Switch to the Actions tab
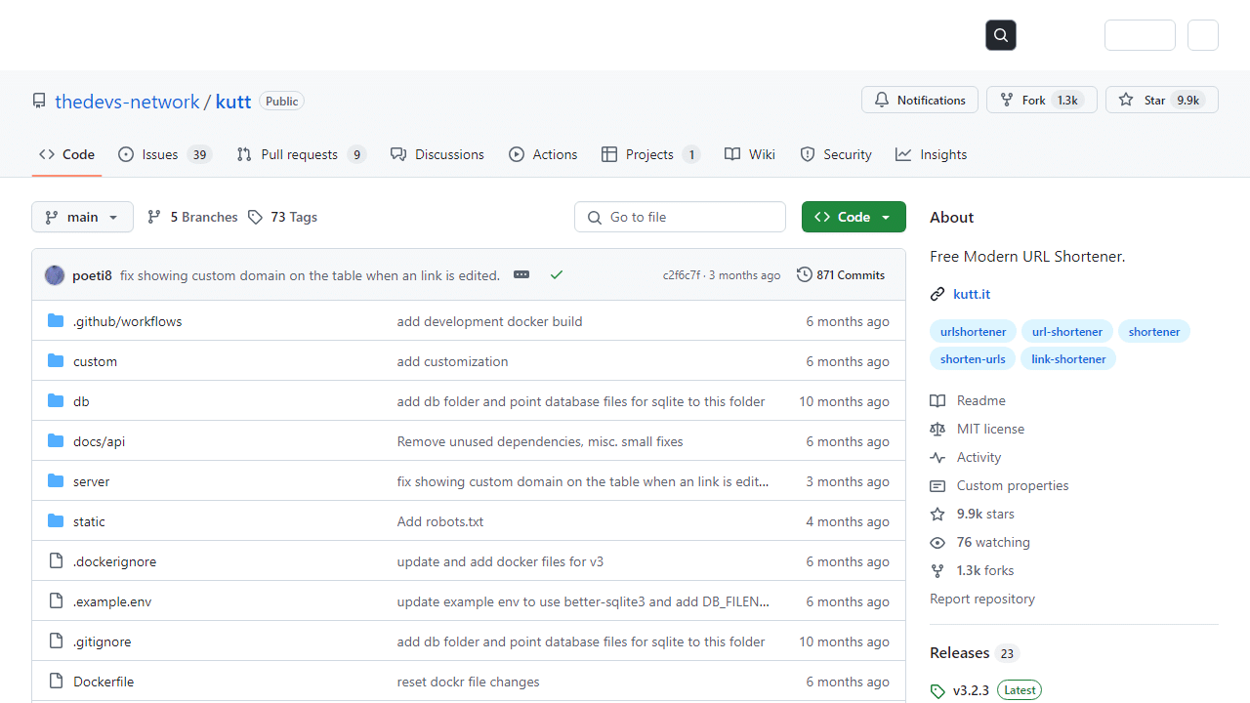 click(x=543, y=154)
